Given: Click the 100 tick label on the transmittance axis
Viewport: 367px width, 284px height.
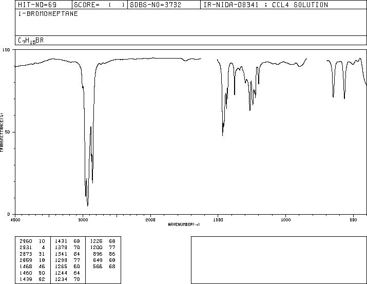Looking at the screenshot, I should point(7,50).
